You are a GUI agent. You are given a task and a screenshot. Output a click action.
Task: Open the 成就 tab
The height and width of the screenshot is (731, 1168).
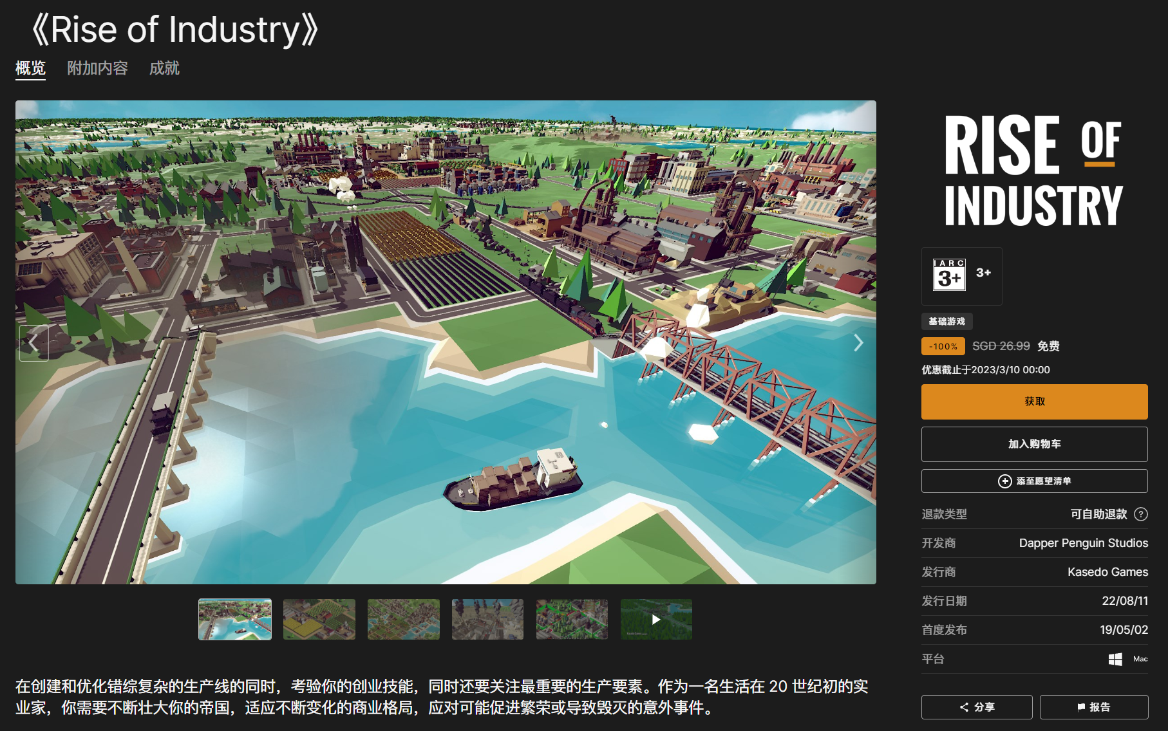coord(164,68)
